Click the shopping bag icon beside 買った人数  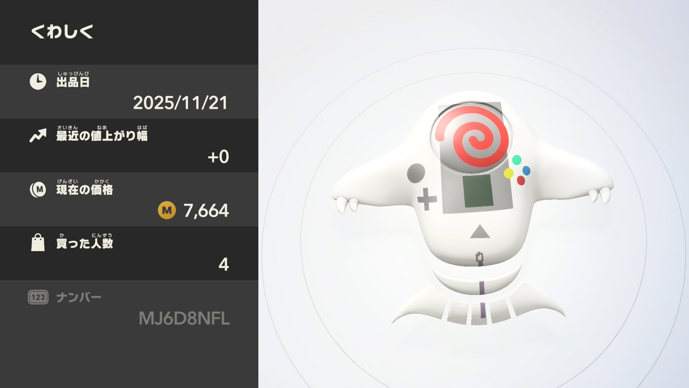38,242
